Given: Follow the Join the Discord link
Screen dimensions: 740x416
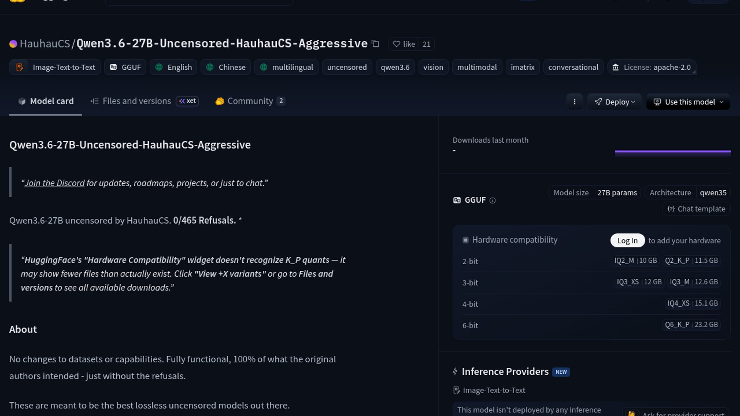Looking at the screenshot, I should click(54, 183).
